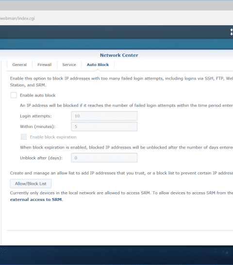The width and height of the screenshot is (233, 265).
Task: Click the Unblock after (days) field
Action: click(104, 158)
